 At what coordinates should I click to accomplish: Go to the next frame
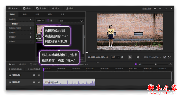(x=138, y=57)
